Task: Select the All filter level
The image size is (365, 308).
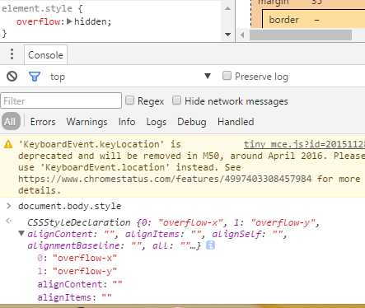Action: tap(11, 121)
